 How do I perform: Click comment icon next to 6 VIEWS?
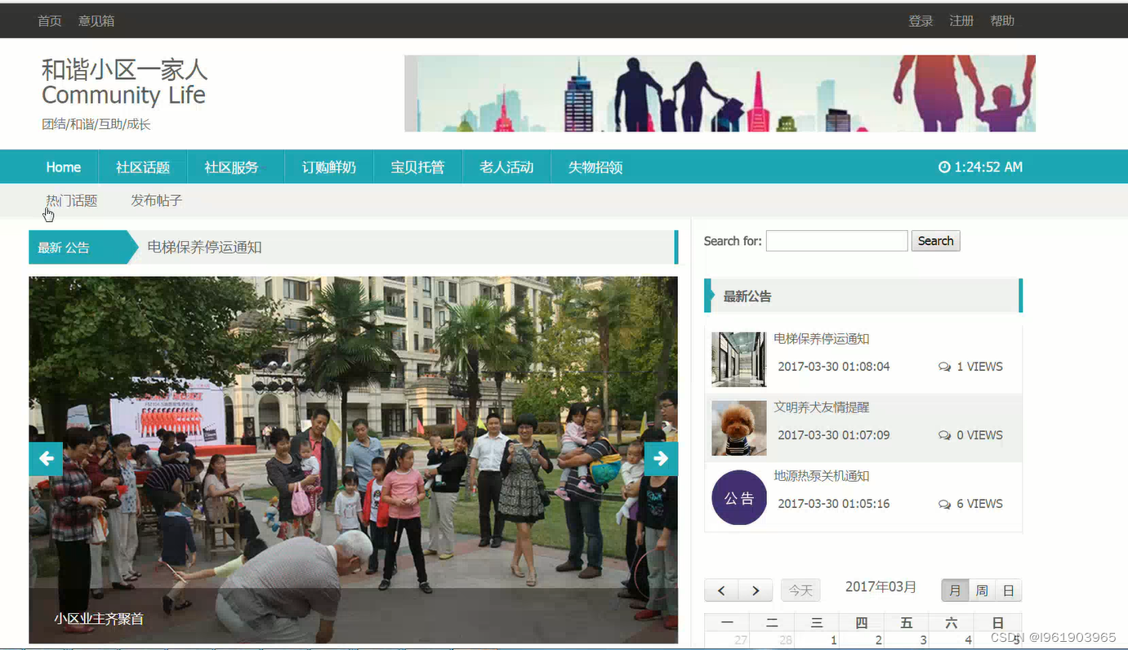coord(945,504)
